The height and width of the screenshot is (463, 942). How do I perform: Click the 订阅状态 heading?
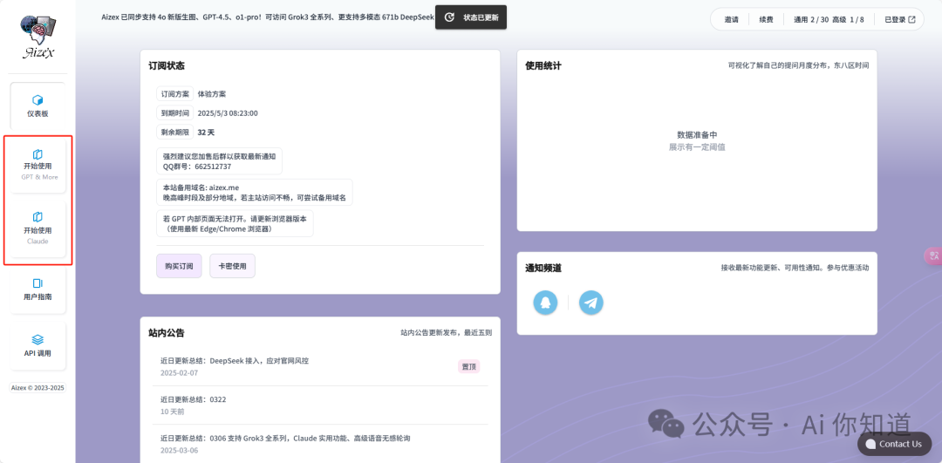pos(167,65)
